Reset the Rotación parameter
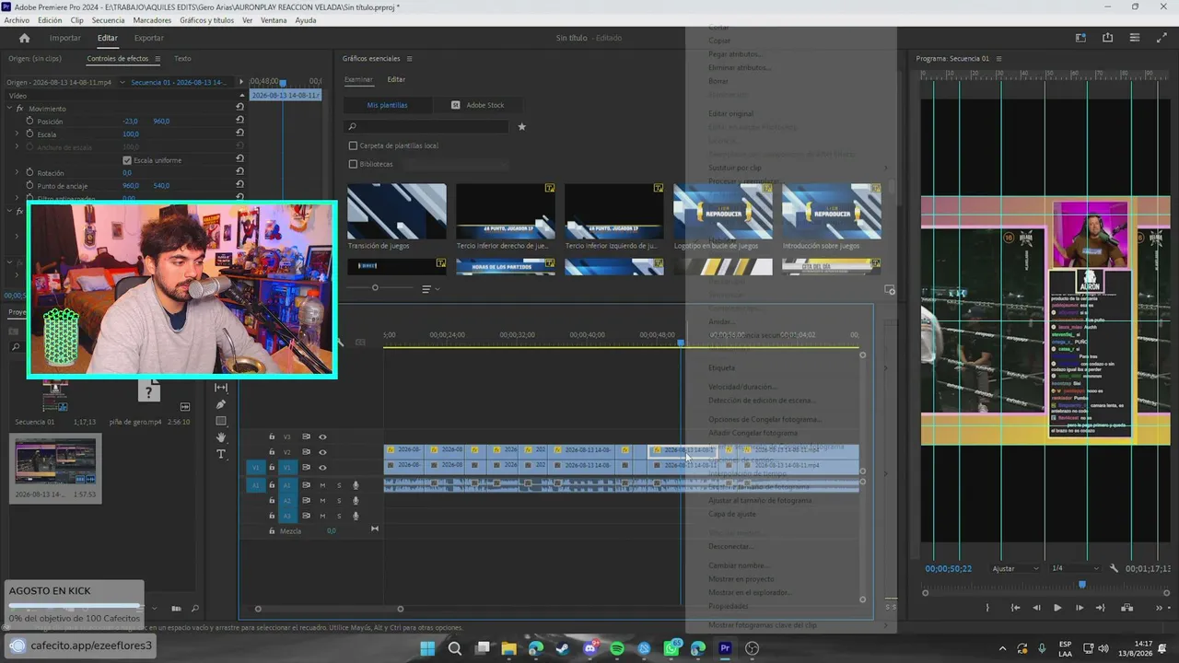The width and height of the screenshot is (1179, 663). [239, 172]
